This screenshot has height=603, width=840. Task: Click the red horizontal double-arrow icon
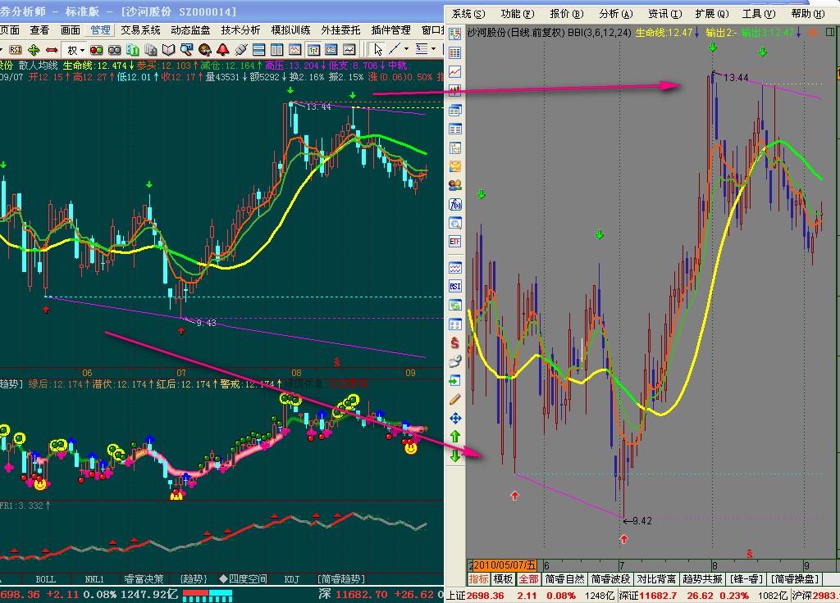pos(52,51)
